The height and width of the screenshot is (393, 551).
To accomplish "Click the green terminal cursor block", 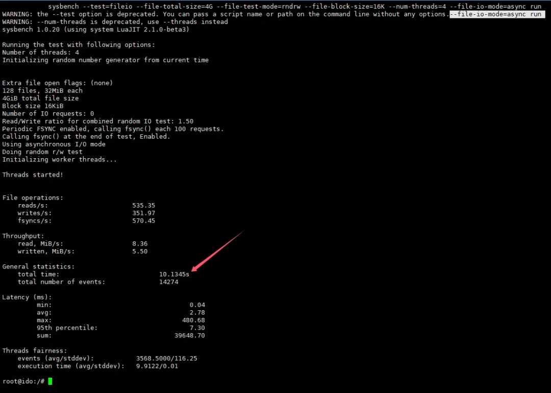I will pos(50,381).
